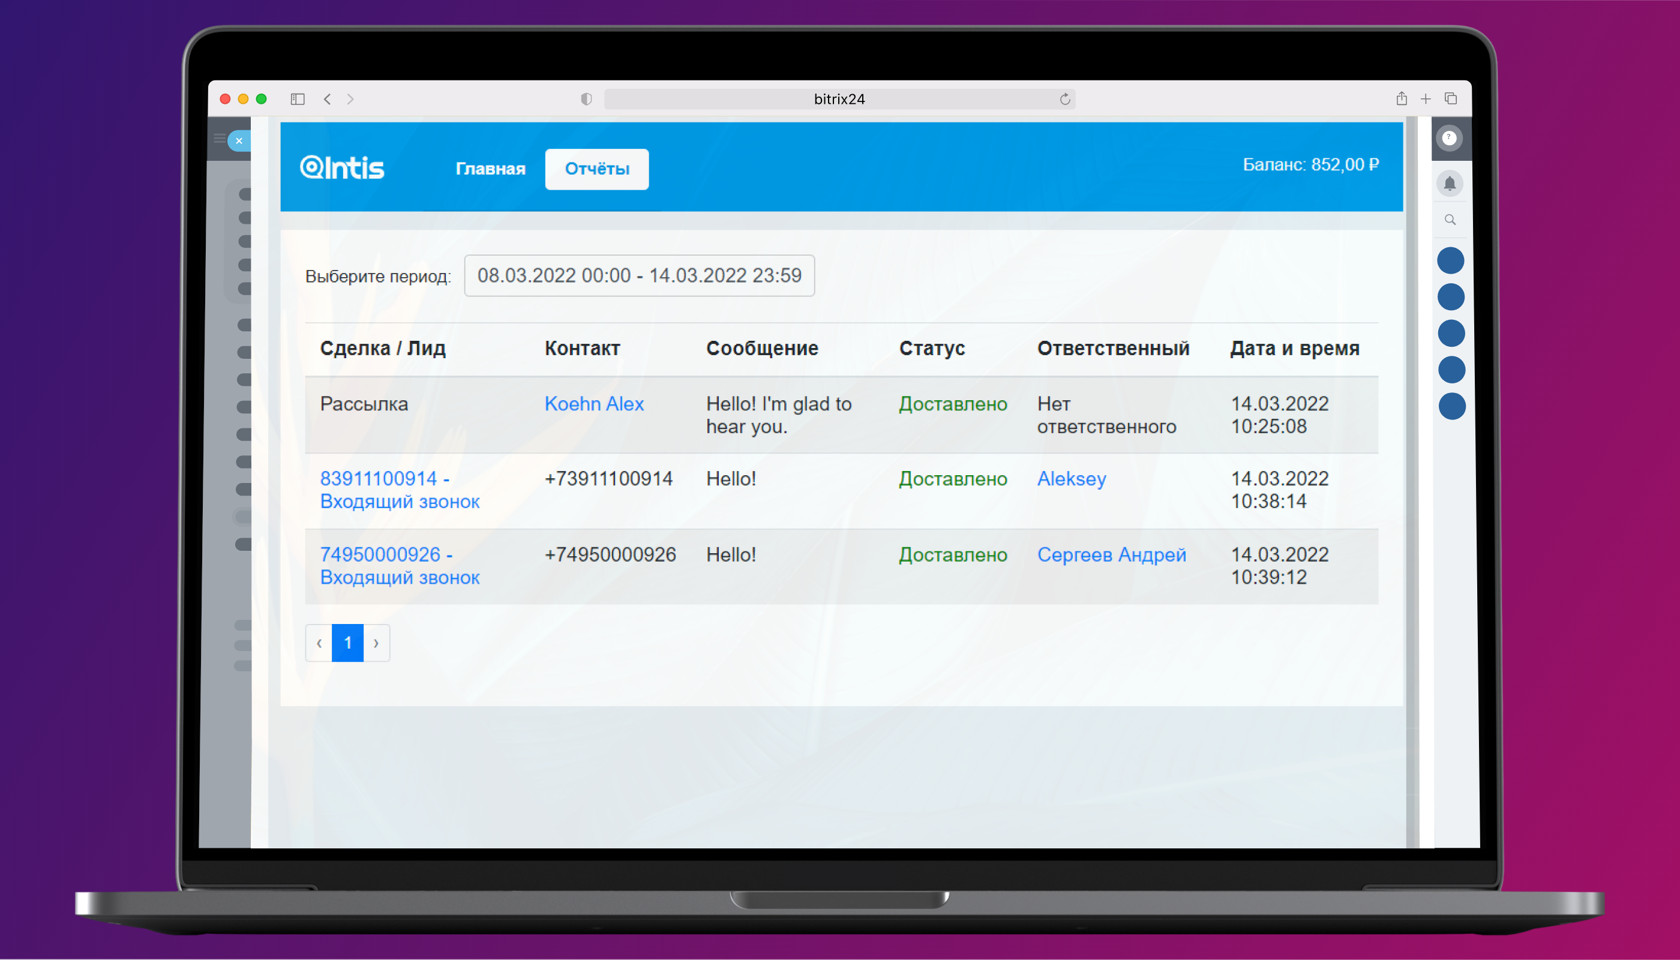The height and width of the screenshot is (960, 1680).
Task: Switch to Главная tab
Action: tap(490, 169)
